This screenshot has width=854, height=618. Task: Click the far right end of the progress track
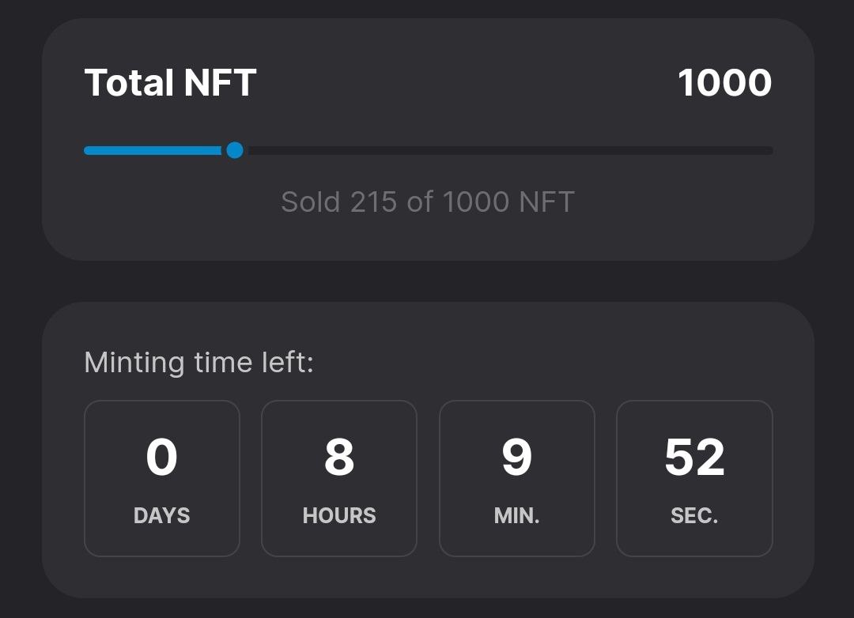[x=767, y=150]
